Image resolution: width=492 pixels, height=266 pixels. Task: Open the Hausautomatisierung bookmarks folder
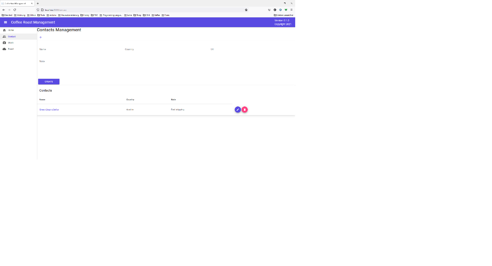68,15
